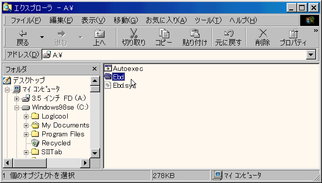This screenshot has width=322, height=183.
Task: Open the ファイル(F) menu
Action: [x=26, y=20]
